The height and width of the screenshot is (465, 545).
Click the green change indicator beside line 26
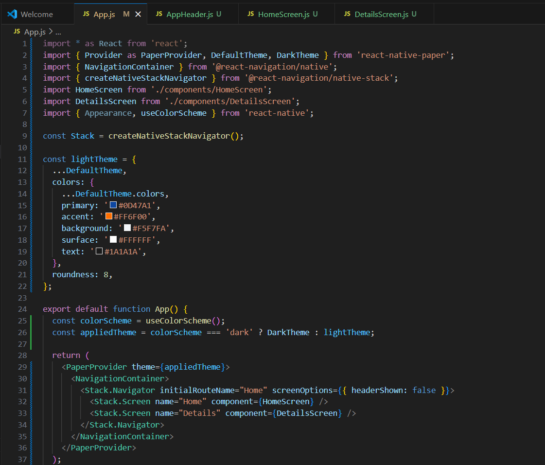tap(31, 332)
